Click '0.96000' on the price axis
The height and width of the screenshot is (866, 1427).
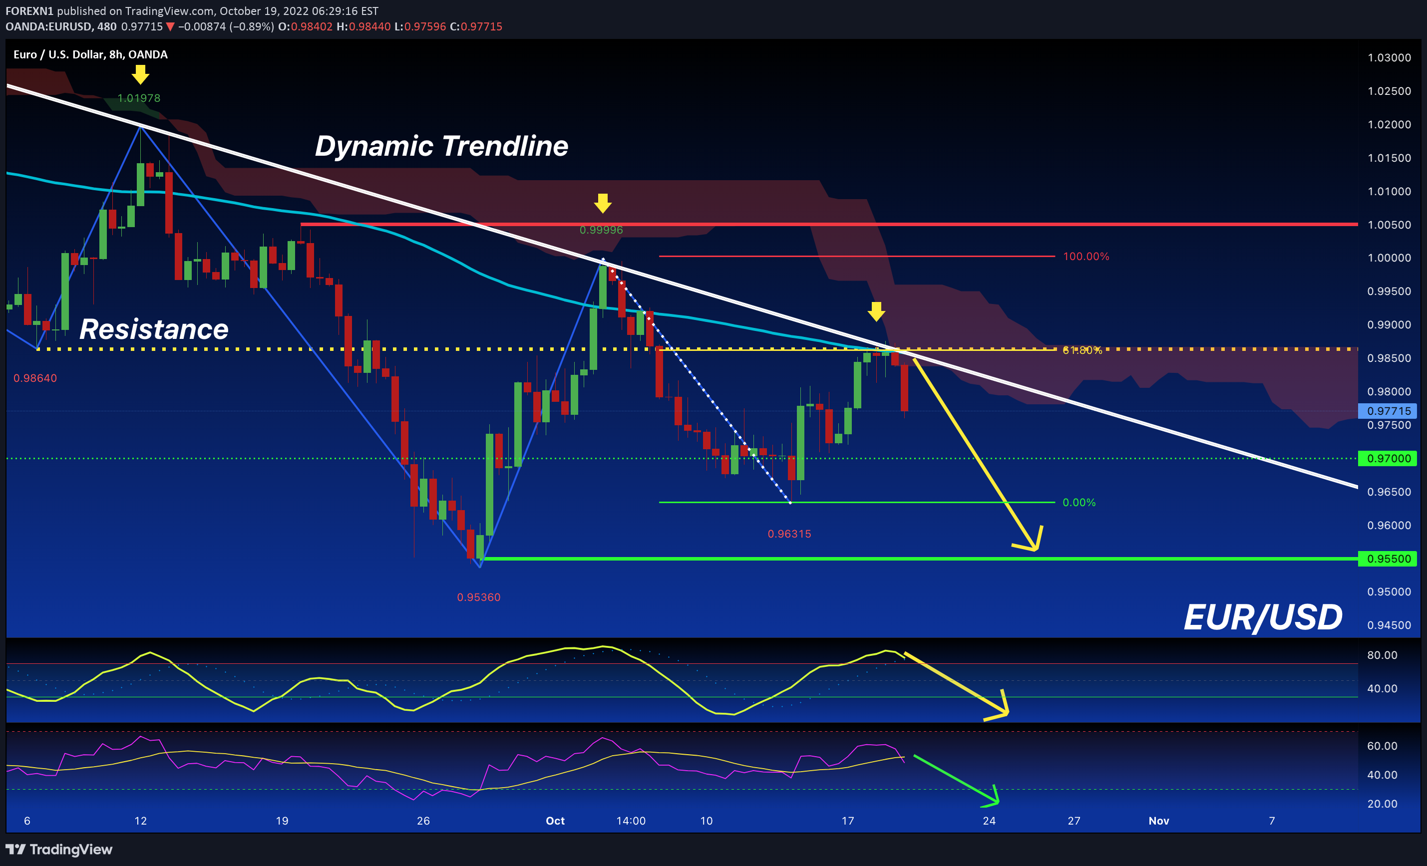click(x=1389, y=525)
